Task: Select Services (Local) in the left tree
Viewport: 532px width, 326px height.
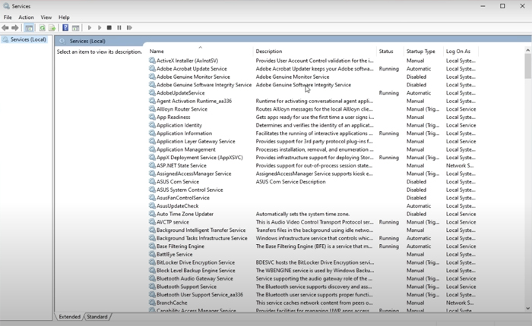Action: [27, 40]
